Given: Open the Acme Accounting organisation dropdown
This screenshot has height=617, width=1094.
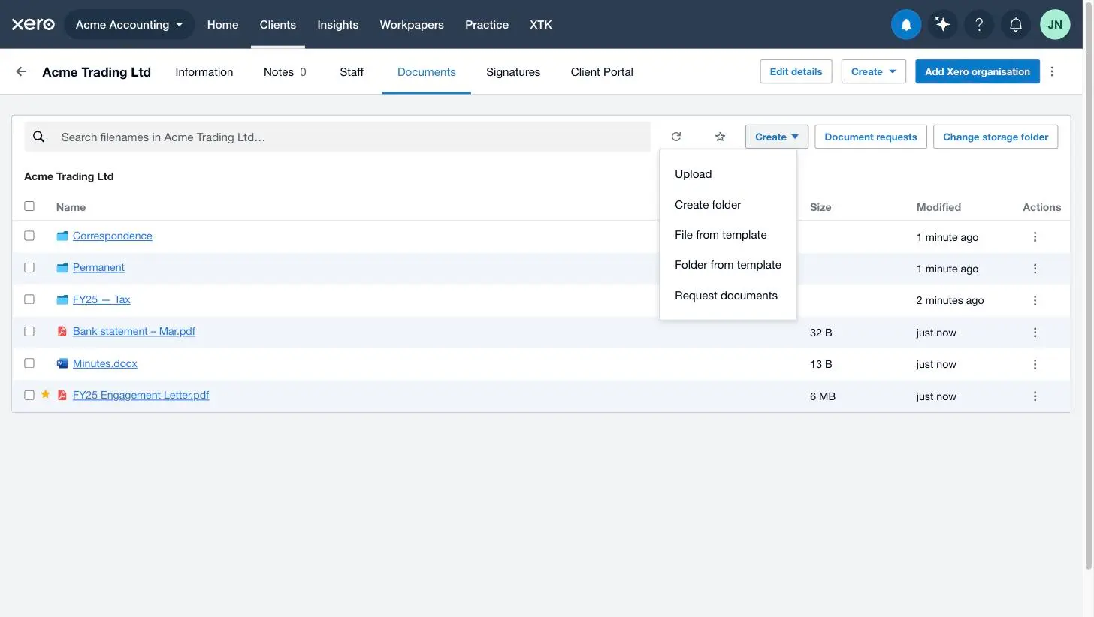Looking at the screenshot, I should click(129, 24).
